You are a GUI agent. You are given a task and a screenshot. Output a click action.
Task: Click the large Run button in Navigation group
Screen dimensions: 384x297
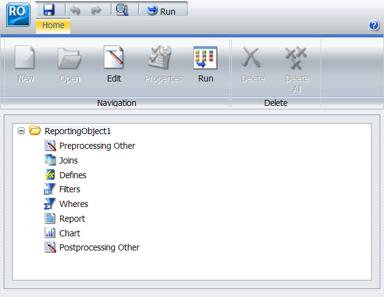tap(205, 64)
